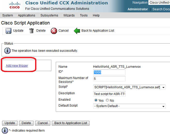The width and height of the screenshot is (170, 138).
Task: Click the bottom Back to Application List button
Action: 71,123
